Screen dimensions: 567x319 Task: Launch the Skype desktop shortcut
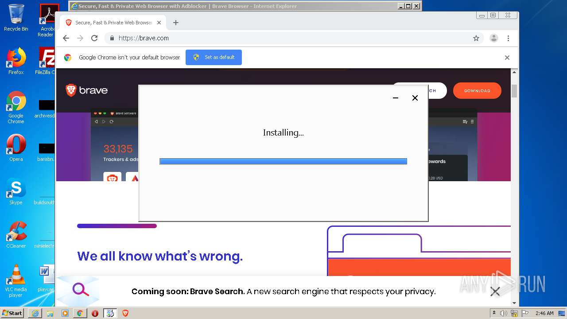tap(16, 191)
